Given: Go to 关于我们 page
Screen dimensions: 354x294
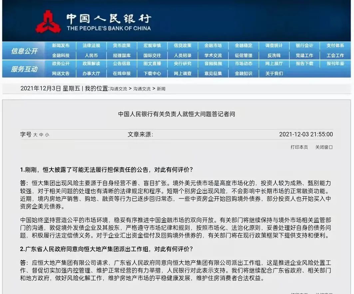Looking at the screenshot, I should pos(274,74).
